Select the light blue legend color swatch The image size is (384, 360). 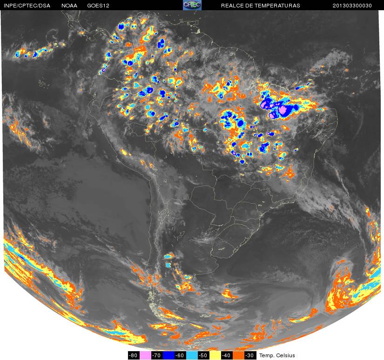pyautogui.click(x=192, y=355)
